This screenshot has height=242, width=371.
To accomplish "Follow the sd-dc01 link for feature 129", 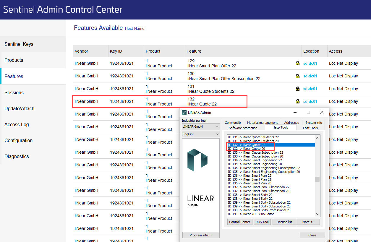I will click(x=310, y=63).
